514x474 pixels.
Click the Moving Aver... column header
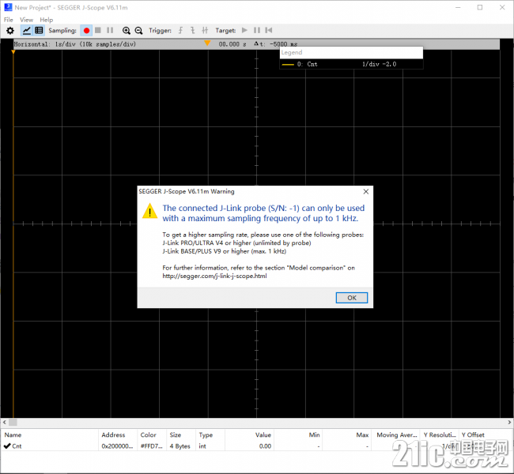coord(397,434)
